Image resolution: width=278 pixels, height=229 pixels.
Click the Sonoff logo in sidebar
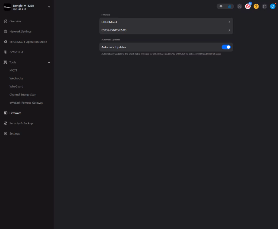[x=7, y=7]
